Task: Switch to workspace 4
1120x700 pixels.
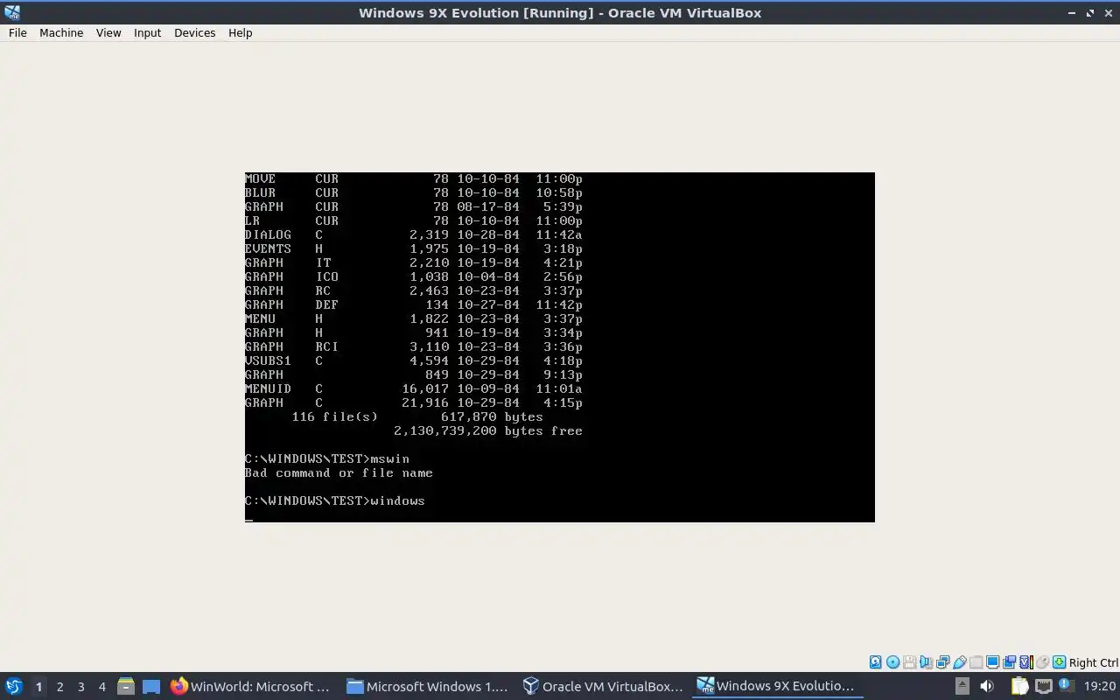Action: (101, 686)
